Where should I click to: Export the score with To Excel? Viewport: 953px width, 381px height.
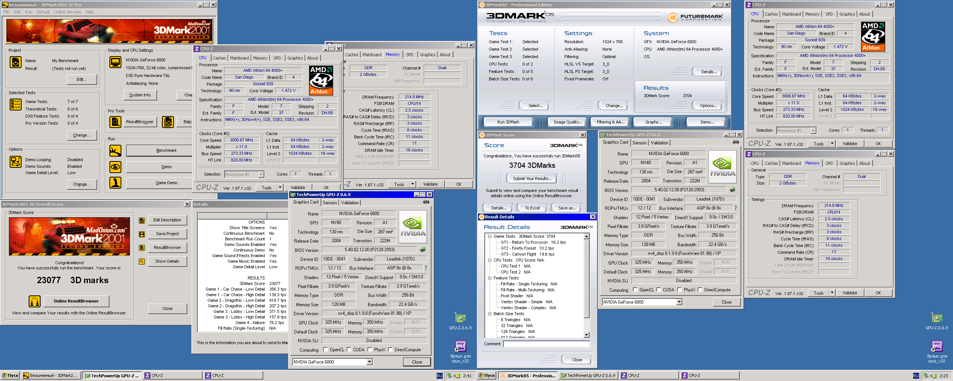click(532, 208)
